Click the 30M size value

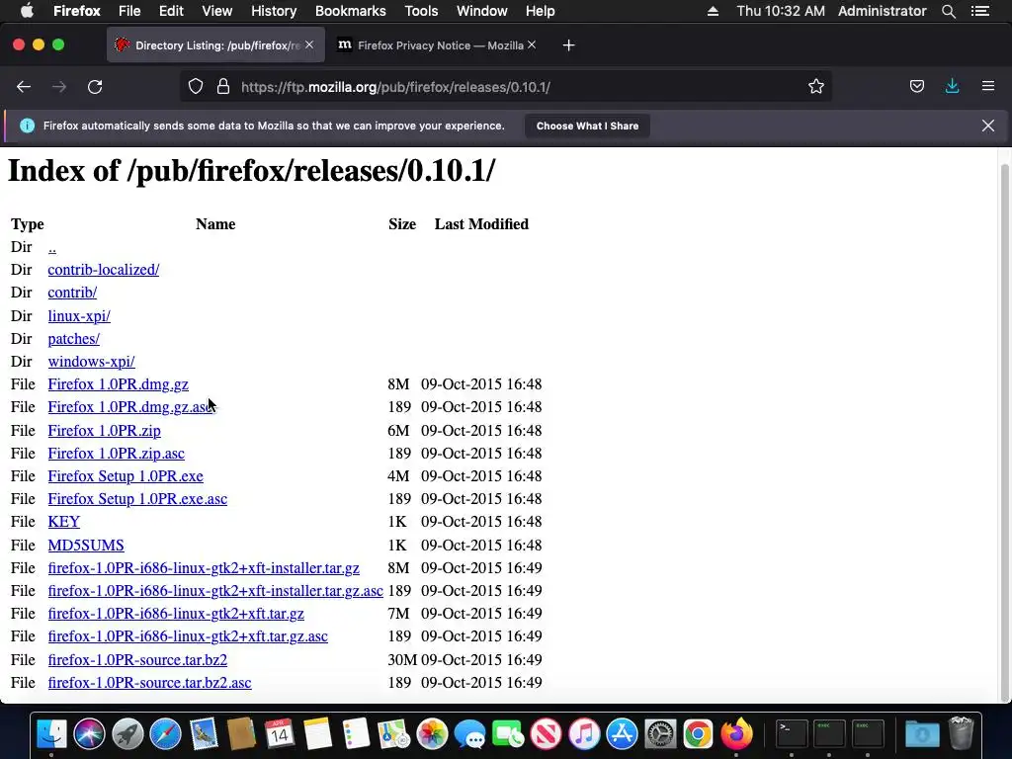coord(402,660)
